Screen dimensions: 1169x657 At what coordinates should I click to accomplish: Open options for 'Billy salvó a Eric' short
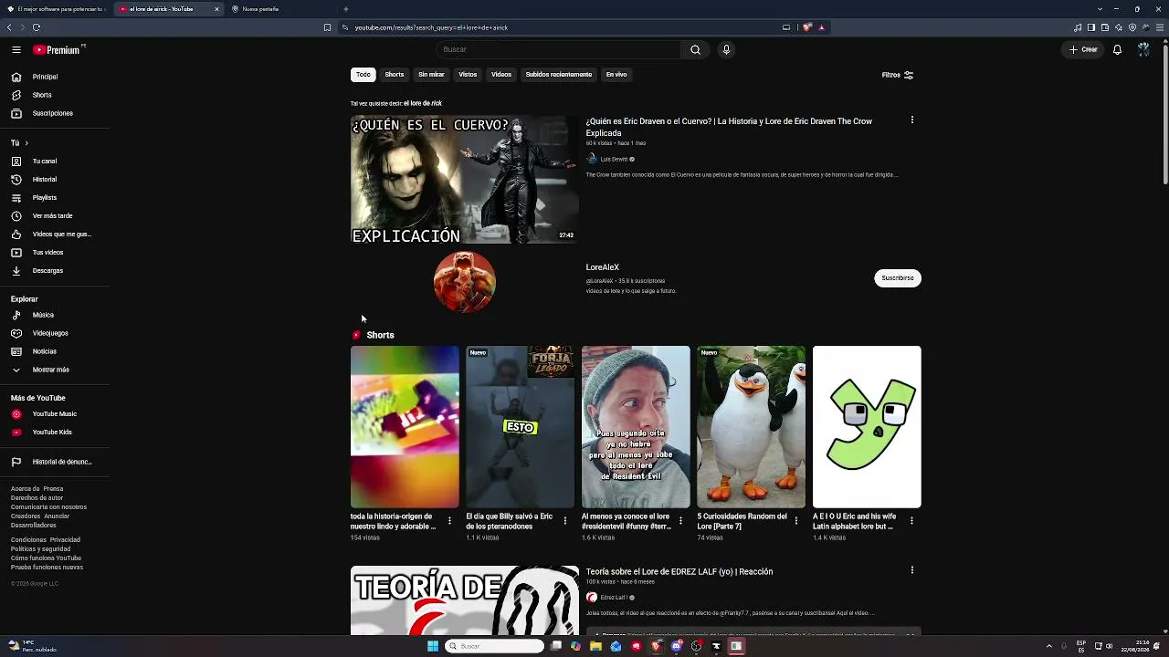click(564, 520)
